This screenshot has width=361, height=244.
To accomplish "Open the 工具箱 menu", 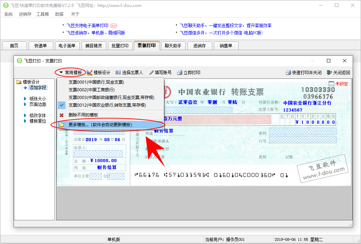I will pyautogui.click(x=43, y=14).
